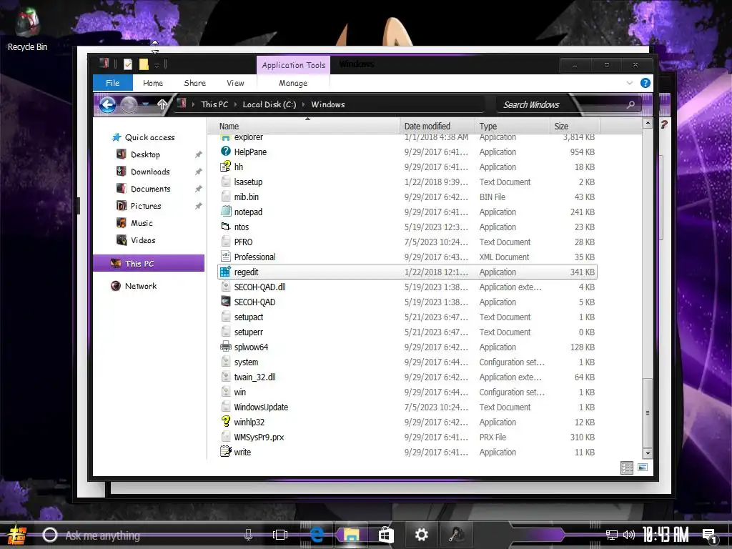Select the splwow64 printer icon
732x549 pixels.
click(226, 347)
